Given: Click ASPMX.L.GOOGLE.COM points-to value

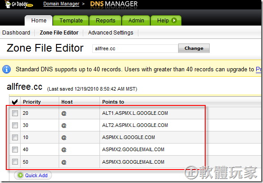Looking at the screenshot, I should [x=129, y=137].
